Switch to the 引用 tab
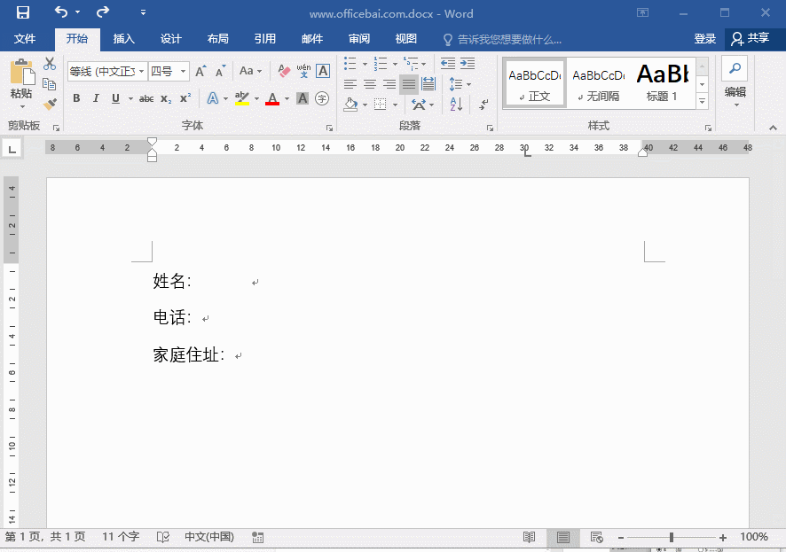The height and width of the screenshot is (552, 786). click(264, 38)
